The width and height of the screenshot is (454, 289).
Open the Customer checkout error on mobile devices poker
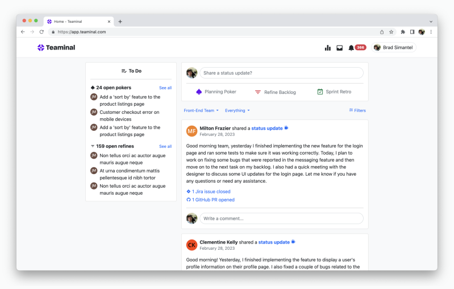[x=130, y=115]
